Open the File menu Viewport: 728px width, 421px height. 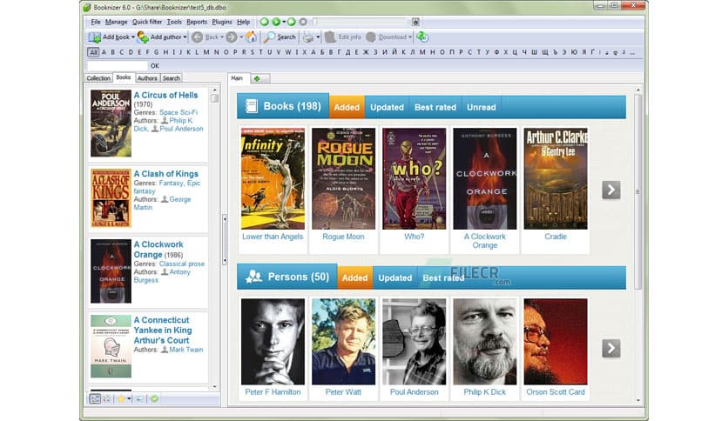[x=96, y=22]
